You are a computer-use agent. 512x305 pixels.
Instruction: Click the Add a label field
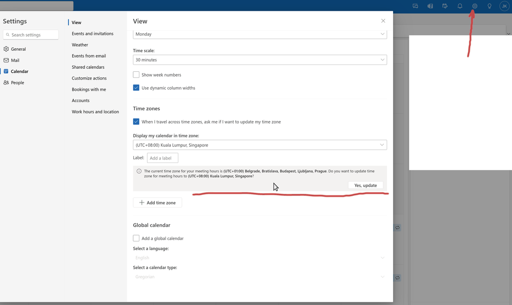162,158
